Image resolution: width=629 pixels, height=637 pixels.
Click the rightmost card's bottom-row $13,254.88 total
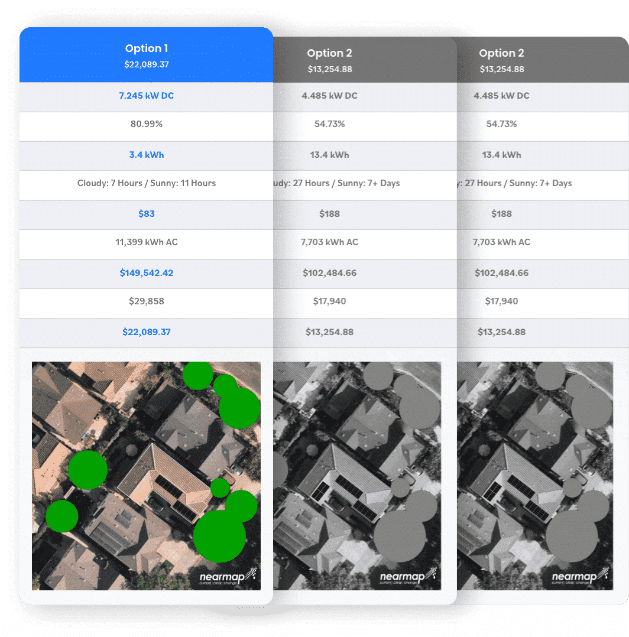pos(501,332)
